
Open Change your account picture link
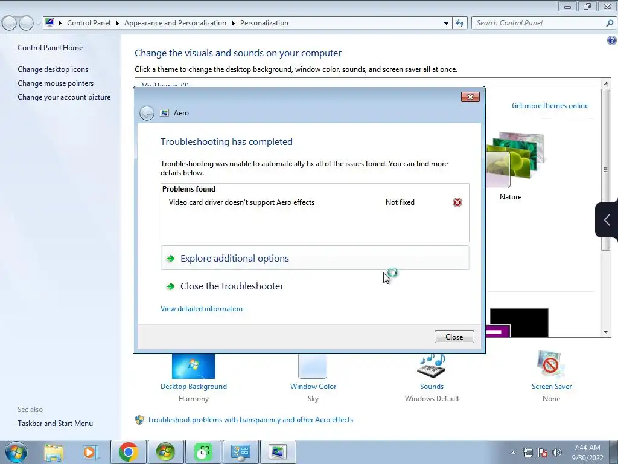(64, 97)
